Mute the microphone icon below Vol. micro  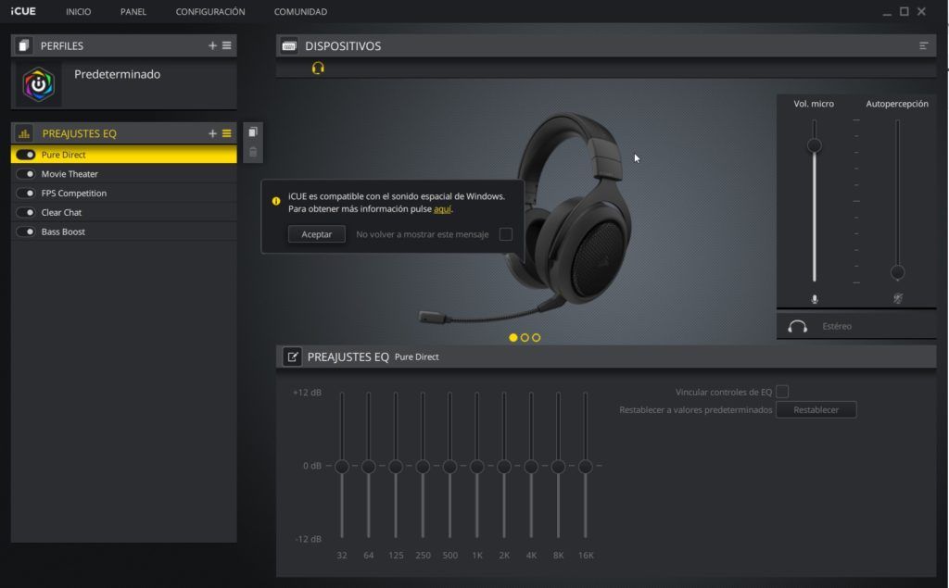click(x=815, y=299)
